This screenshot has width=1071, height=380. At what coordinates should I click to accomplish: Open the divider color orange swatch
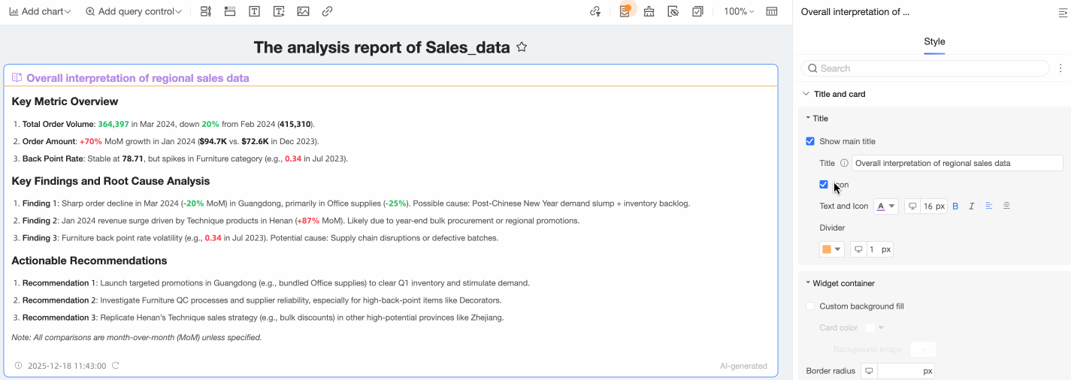[x=831, y=249]
